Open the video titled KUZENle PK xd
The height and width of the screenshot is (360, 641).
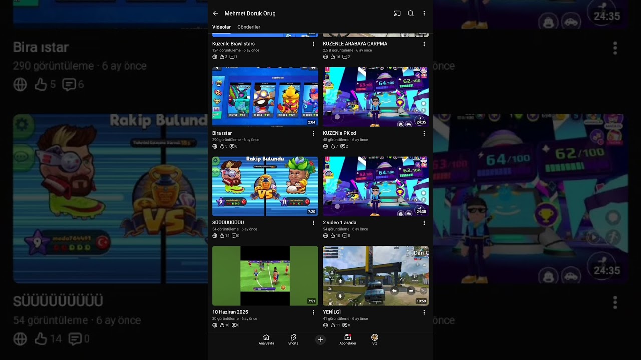coord(339,133)
